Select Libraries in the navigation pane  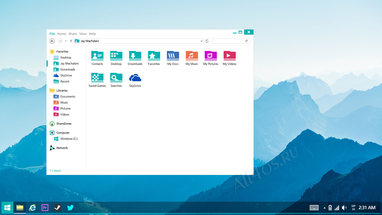[62, 90]
